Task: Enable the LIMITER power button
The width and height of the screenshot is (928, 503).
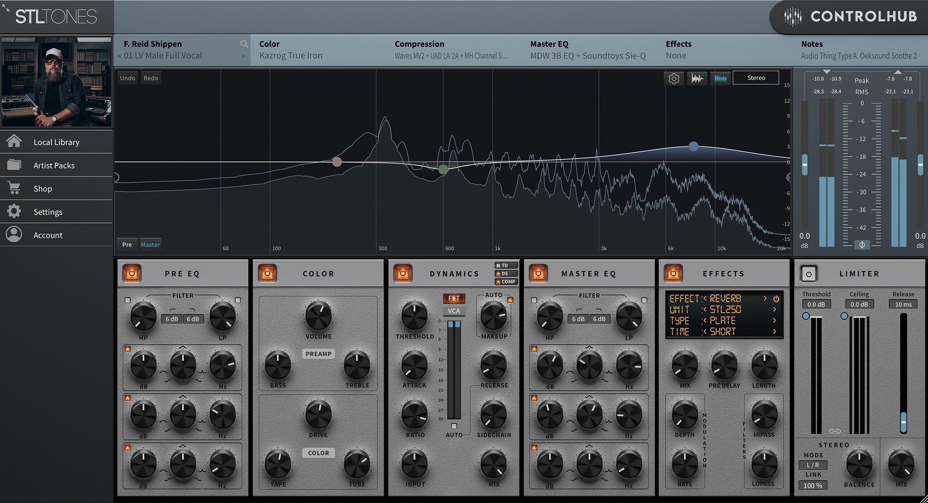Action: 809,274
